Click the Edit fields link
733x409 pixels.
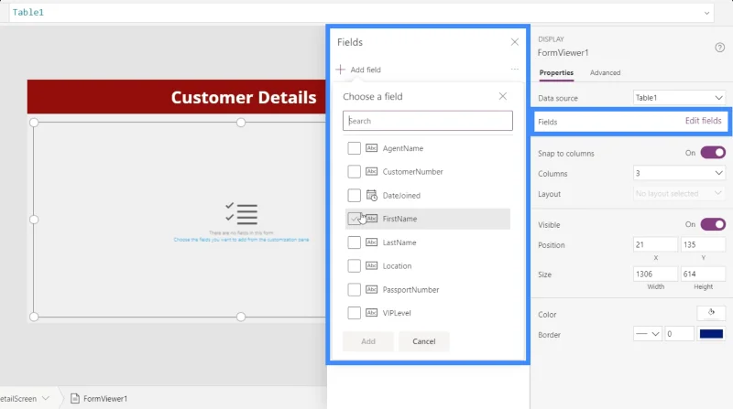click(703, 121)
